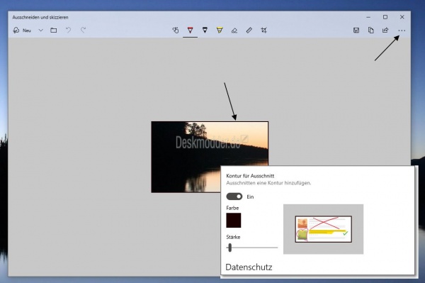Image resolution: width=425 pixels, height=283 pixels.
Task: Activate the yellow highlighter tool
Action: click(220, 30)
